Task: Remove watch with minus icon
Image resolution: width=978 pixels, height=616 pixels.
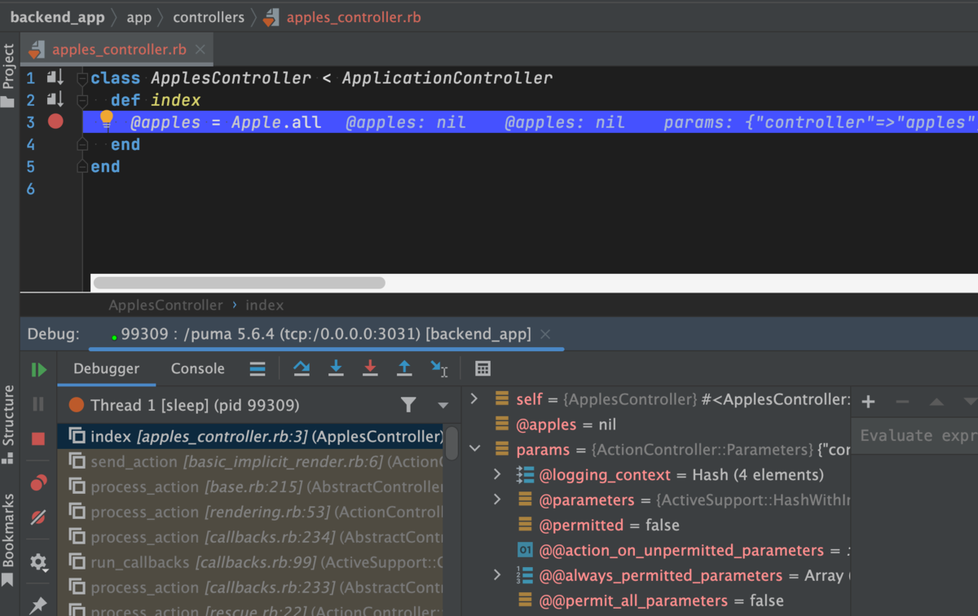Action: pos(902,402)
